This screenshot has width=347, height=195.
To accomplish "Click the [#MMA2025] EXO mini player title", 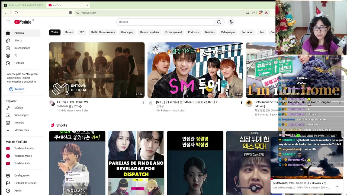I will [x=301, y=183].
